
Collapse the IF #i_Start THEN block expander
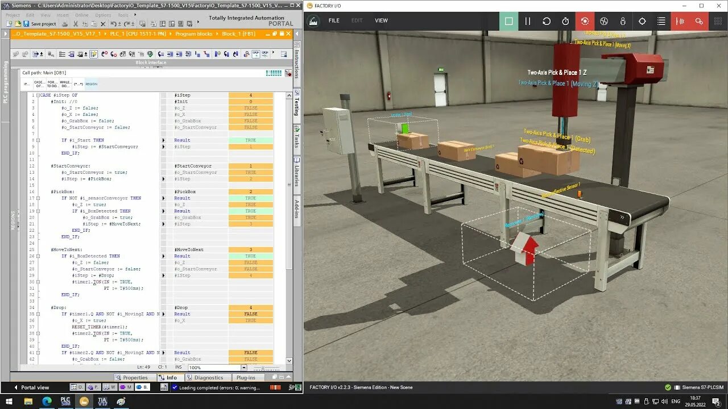coord(38,140)
